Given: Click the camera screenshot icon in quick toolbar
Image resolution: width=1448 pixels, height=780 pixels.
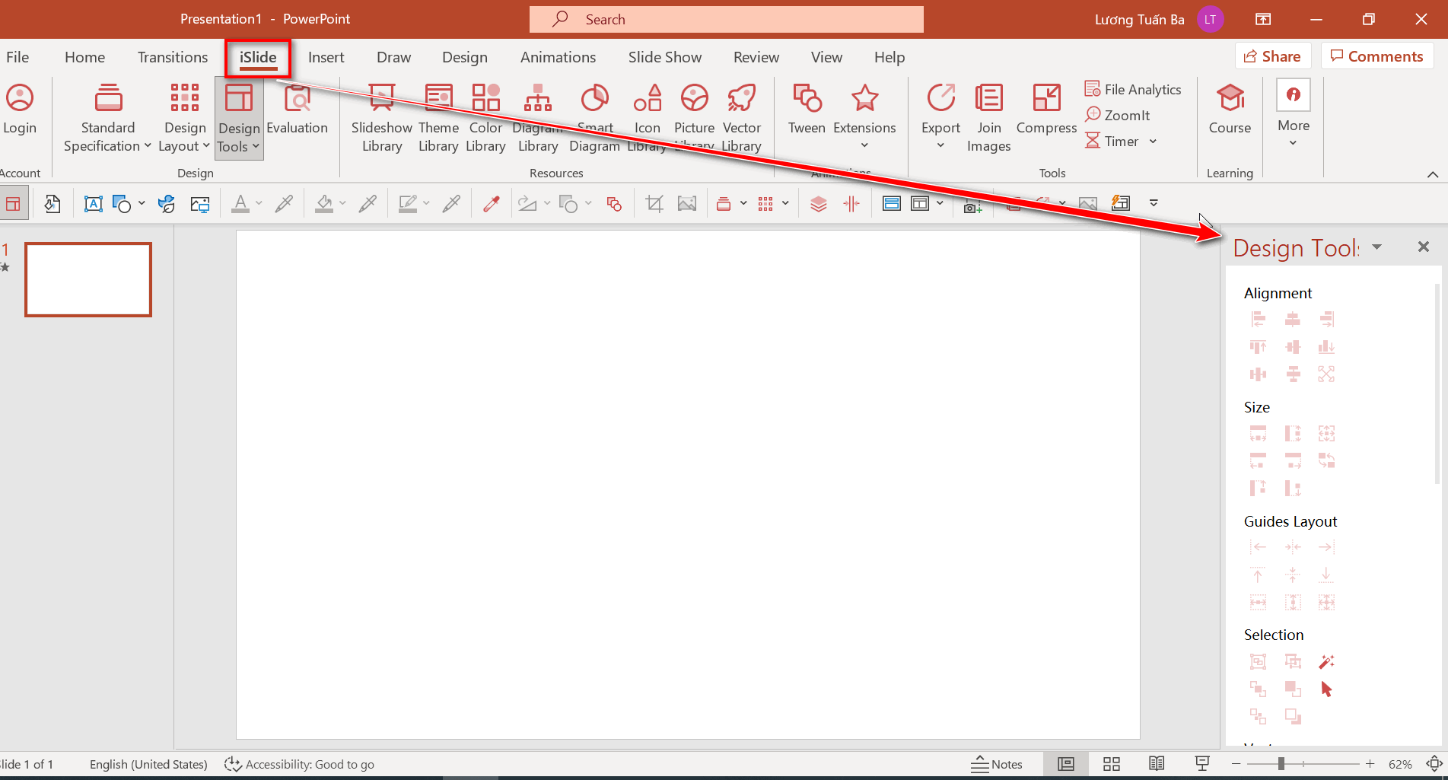Looking at the screenshot, I should [972, 205].
